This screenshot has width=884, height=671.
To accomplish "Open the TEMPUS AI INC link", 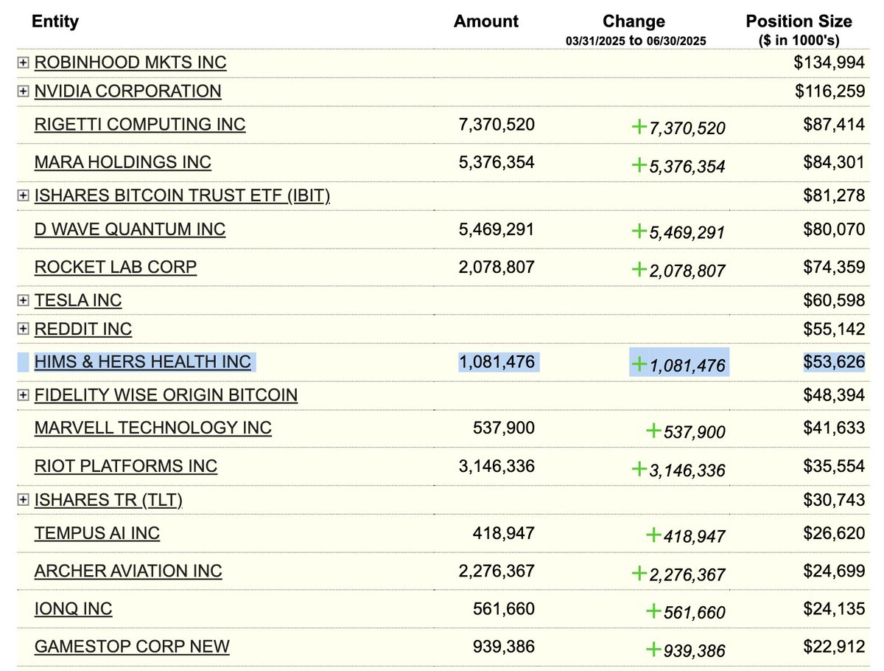I will click(97, 533).
